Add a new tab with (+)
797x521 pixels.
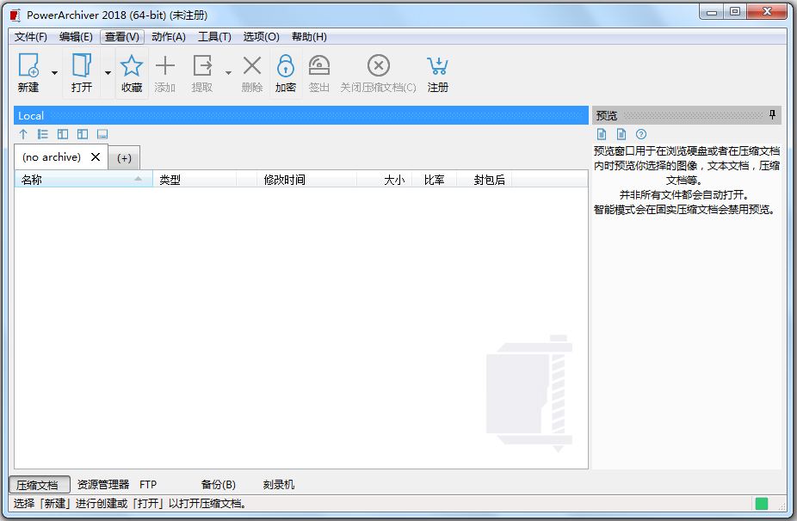[x=124, y=158]
